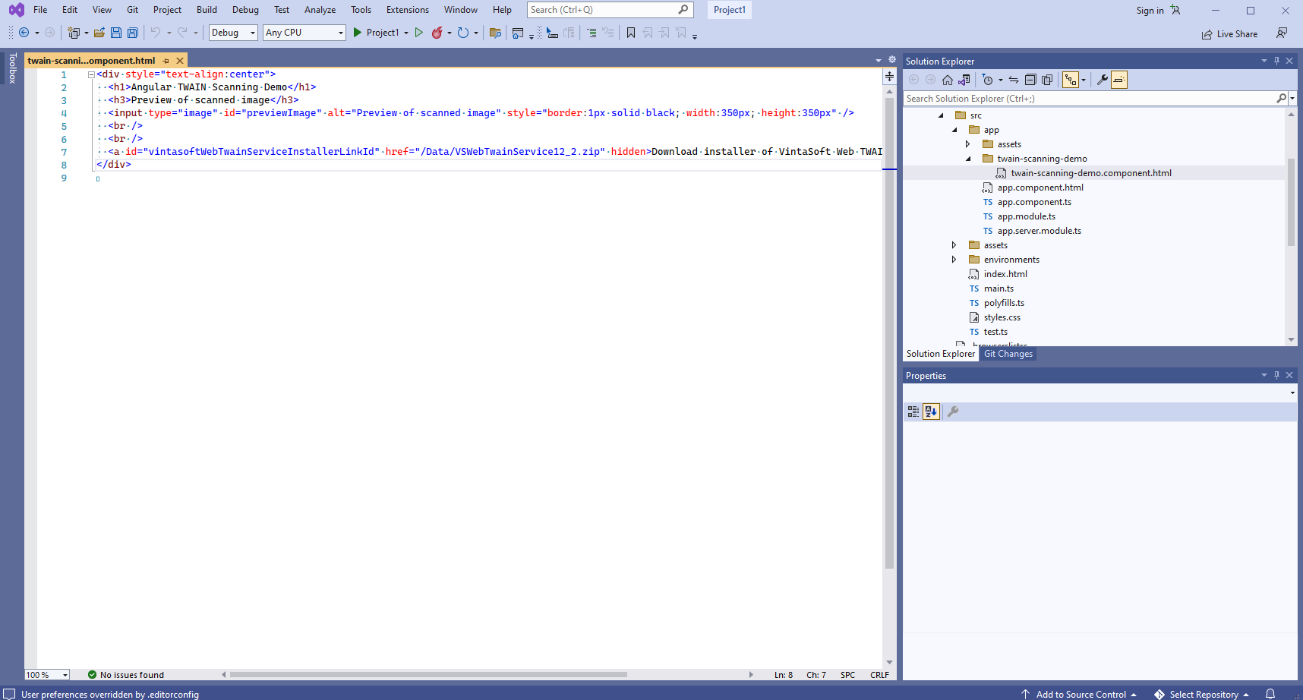Click Add to Source Control
The width and height of the screenshot is (1303, 700).
click(x=1080, y=694)
